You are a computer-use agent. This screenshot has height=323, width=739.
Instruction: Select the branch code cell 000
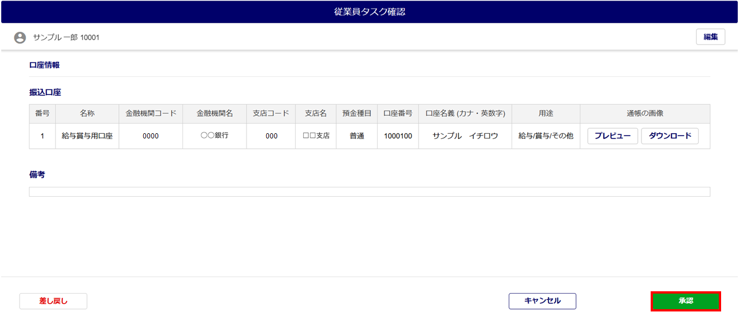(271, 136)
